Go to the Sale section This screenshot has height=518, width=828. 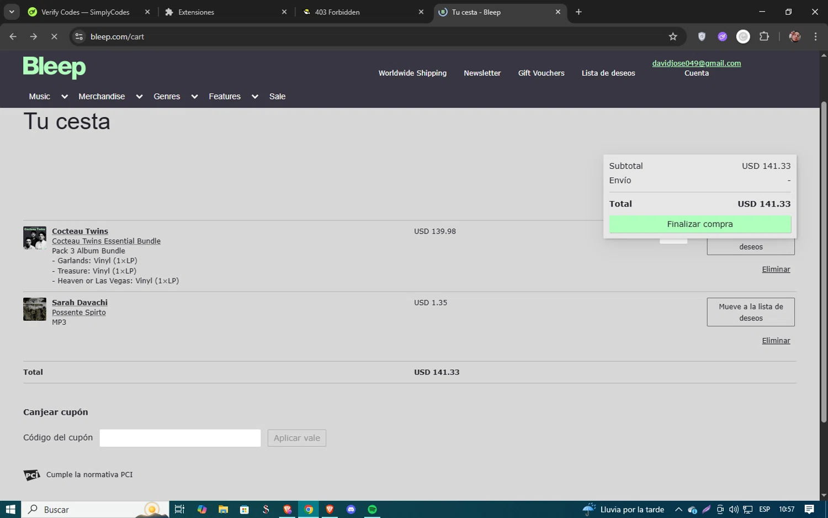[x=277, y=96]
